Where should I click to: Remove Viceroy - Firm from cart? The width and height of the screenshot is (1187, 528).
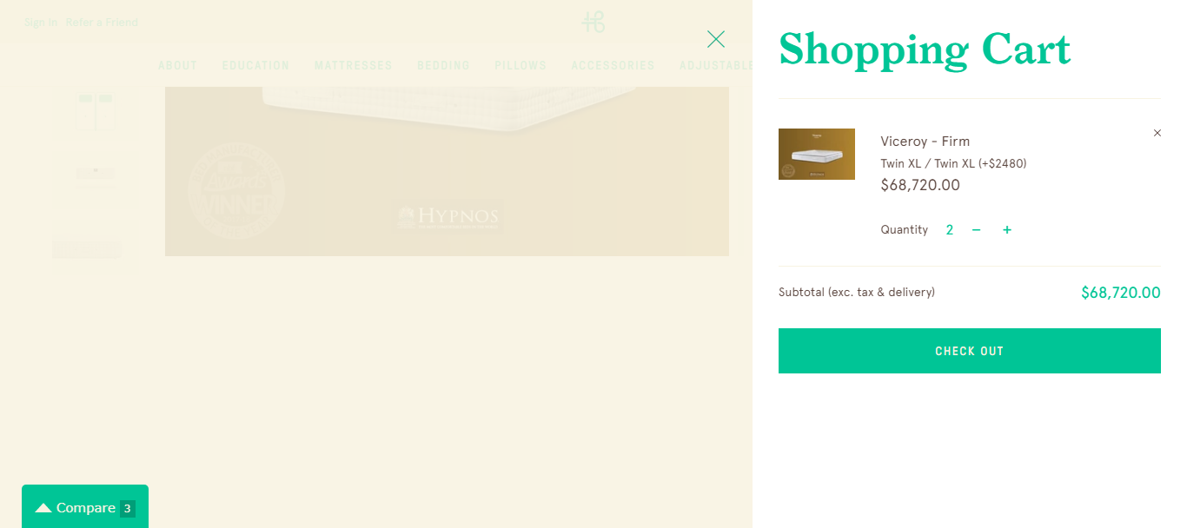click(x=1157, y=133)
